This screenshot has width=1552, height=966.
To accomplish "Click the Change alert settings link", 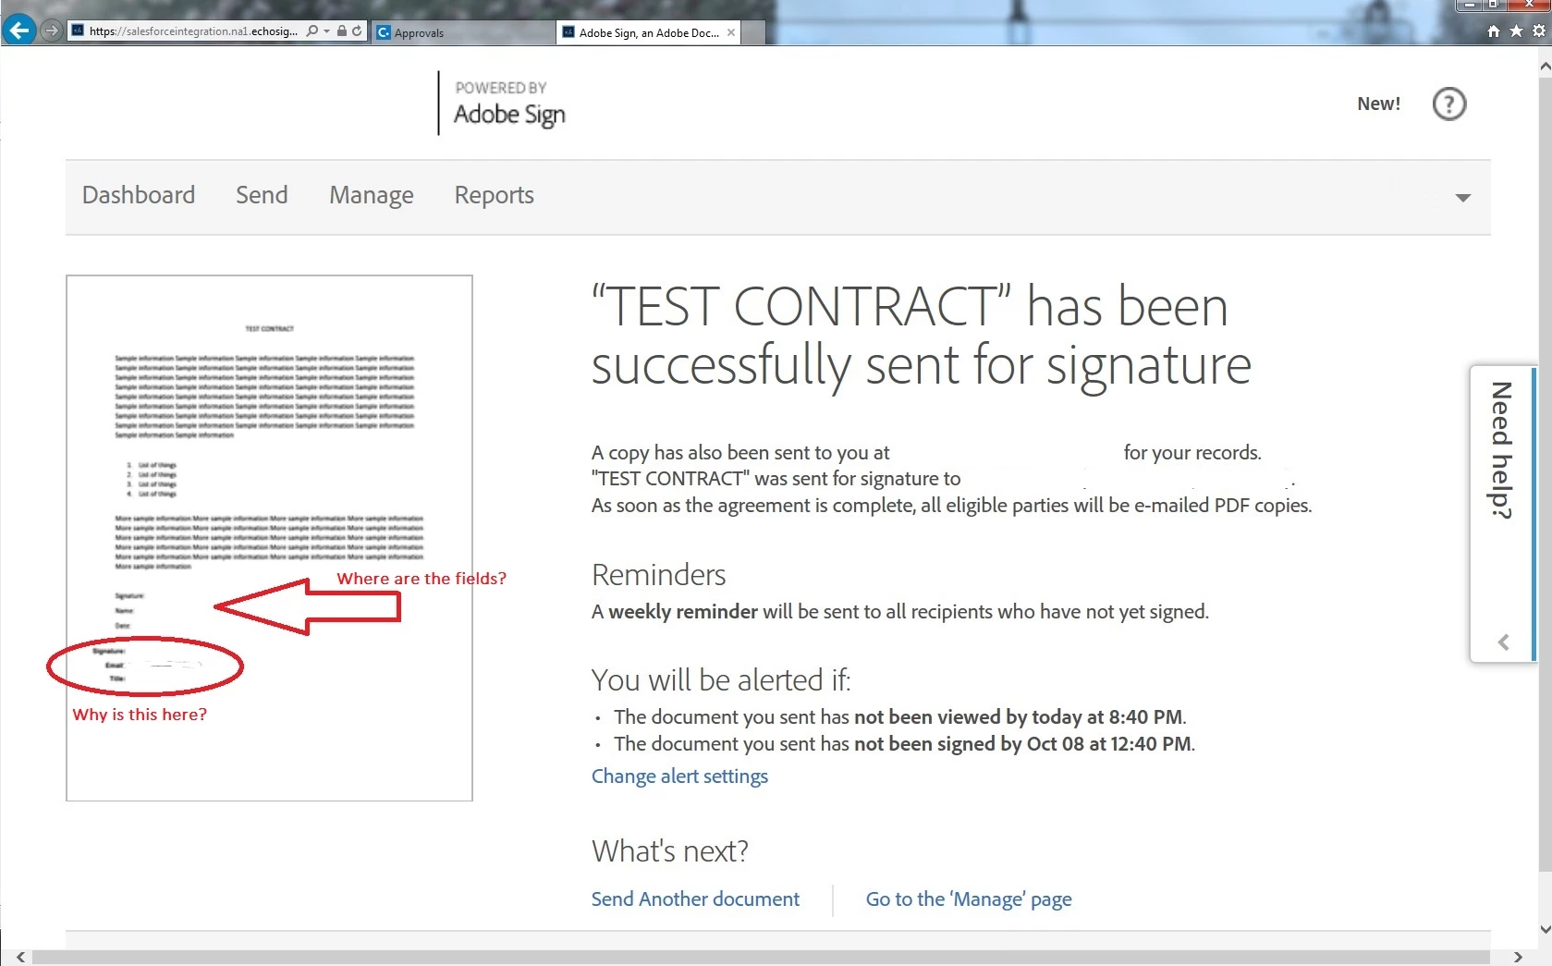I will click(679, 776).
